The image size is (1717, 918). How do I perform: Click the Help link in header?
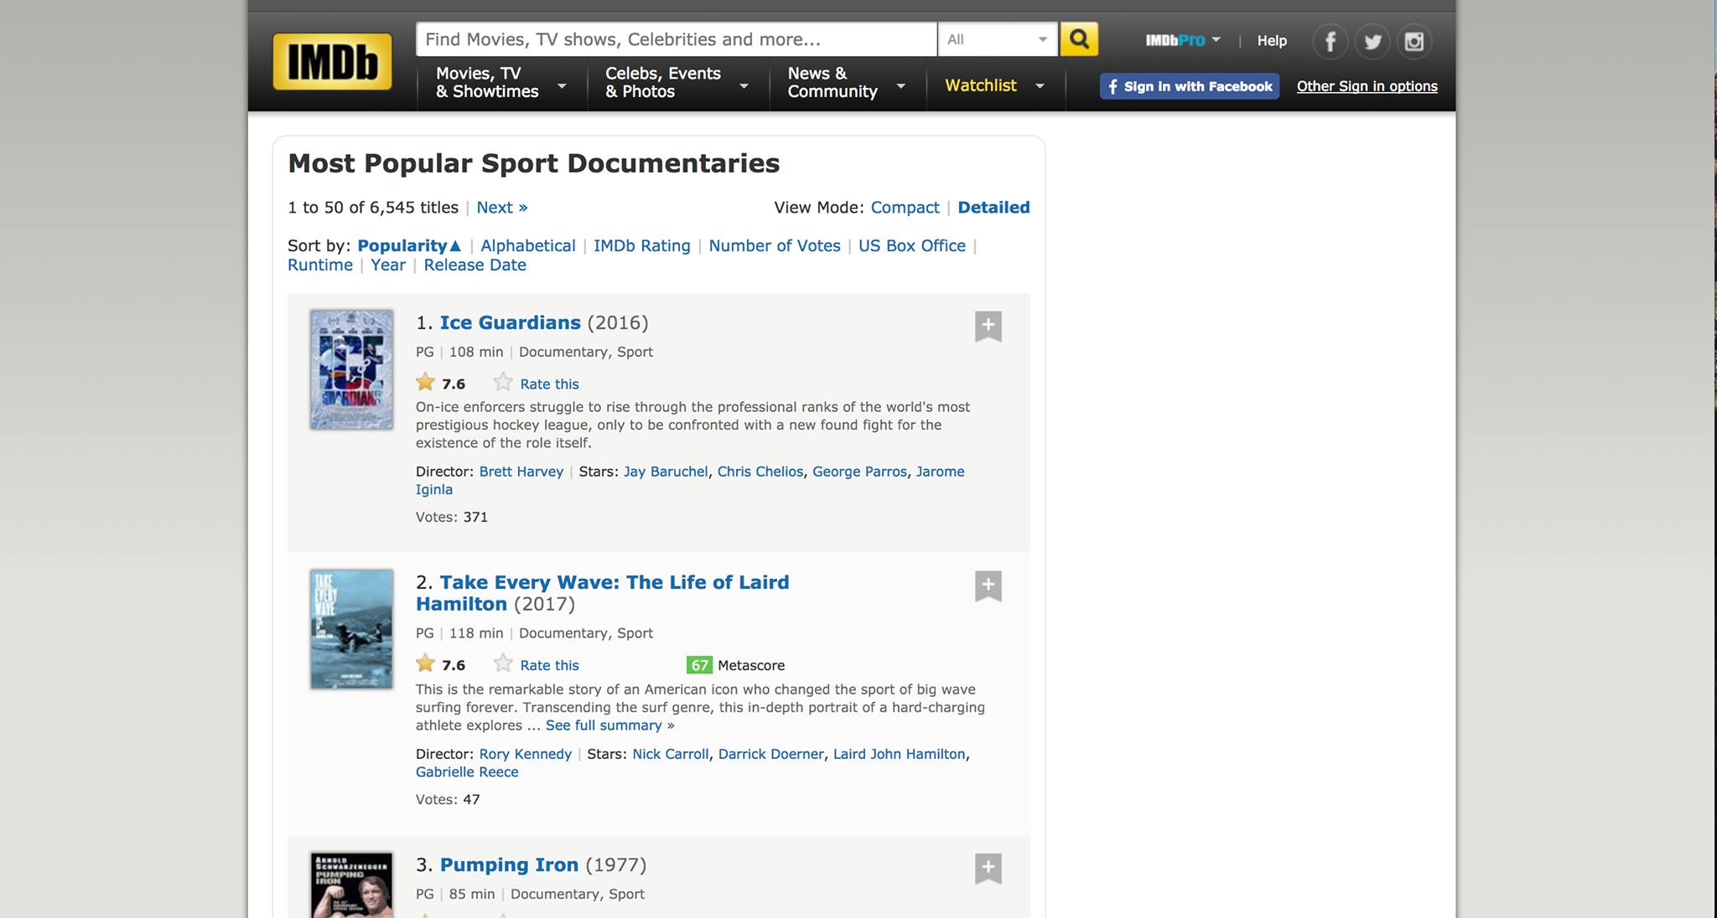pyautogui.click(x=1272, y=40)
